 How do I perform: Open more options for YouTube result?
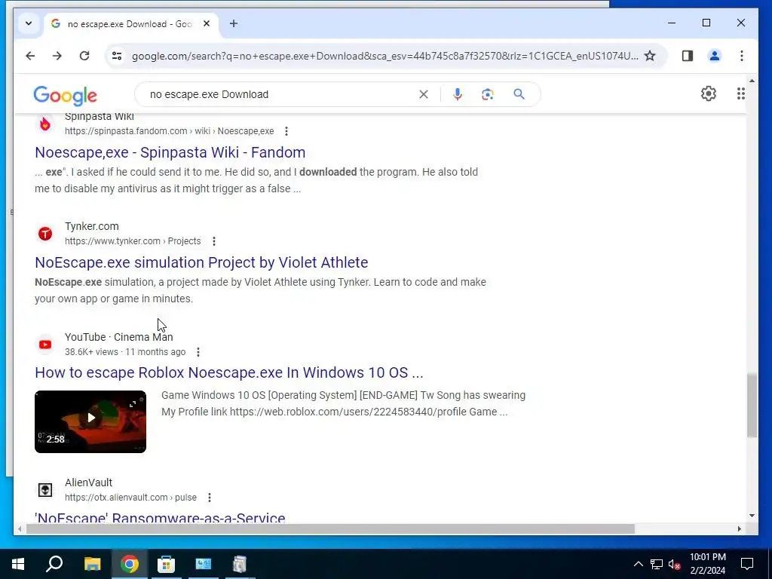coord(198,352)
